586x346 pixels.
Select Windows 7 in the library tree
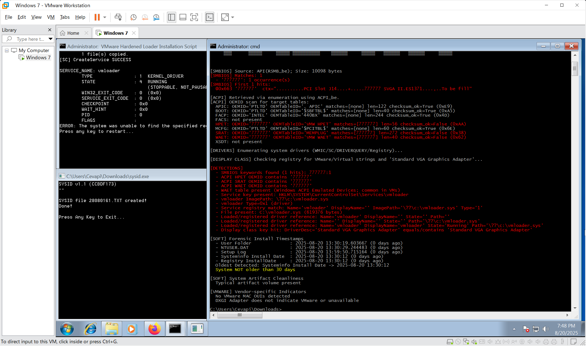click(38, 58)
